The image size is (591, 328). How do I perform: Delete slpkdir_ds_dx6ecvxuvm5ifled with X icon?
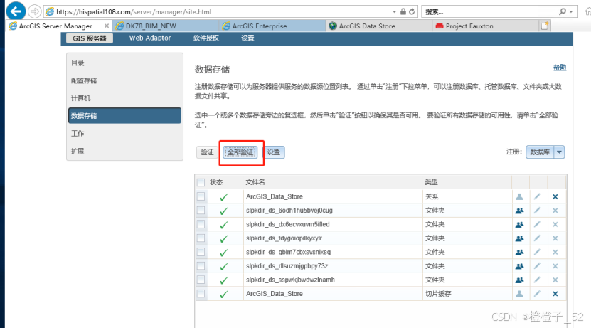coord(555,224)
